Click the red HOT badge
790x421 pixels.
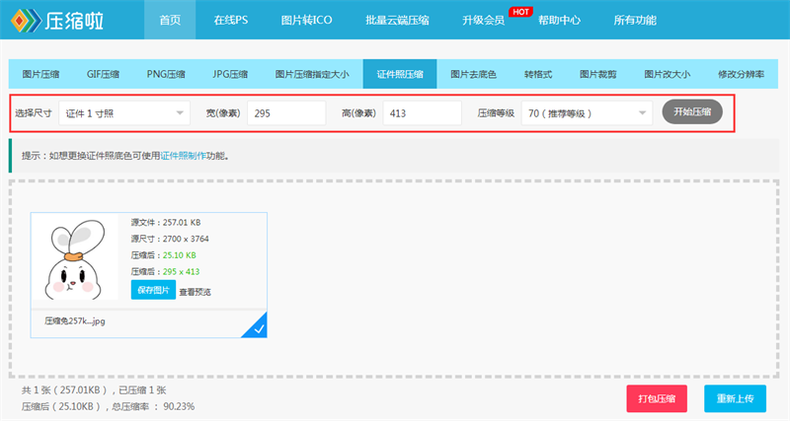[x=520, y=12]
